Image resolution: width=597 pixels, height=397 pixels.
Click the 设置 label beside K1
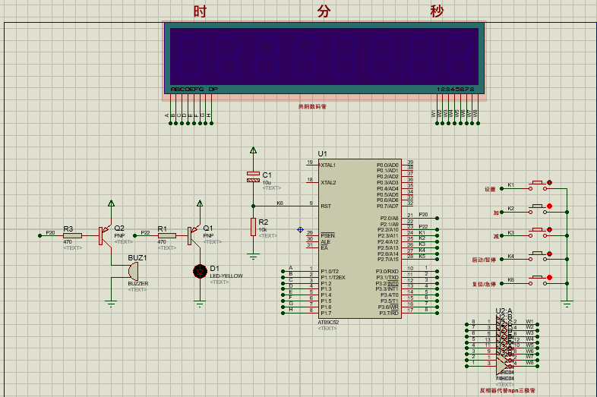click(x=490, y=189)
